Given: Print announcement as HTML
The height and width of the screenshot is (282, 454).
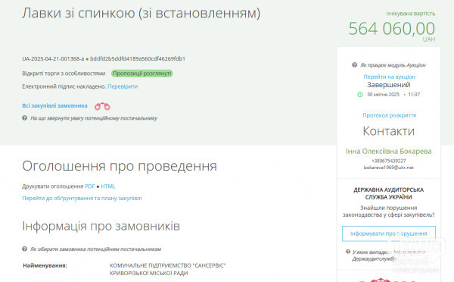Looking at the screenshot, I should click(108, 186).
